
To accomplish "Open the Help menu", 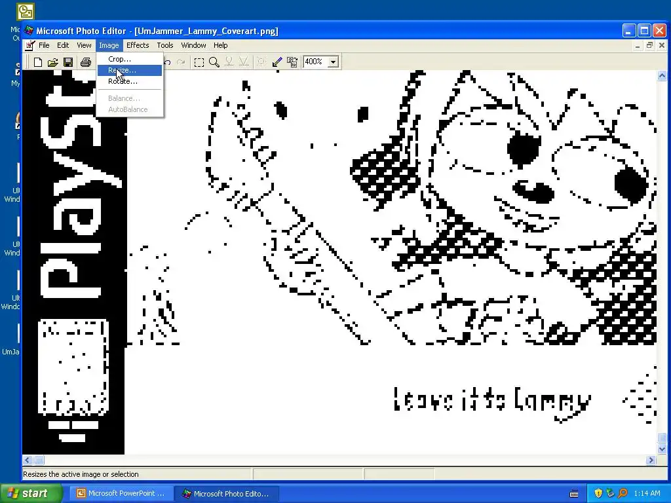I will [x=220, y=45].
